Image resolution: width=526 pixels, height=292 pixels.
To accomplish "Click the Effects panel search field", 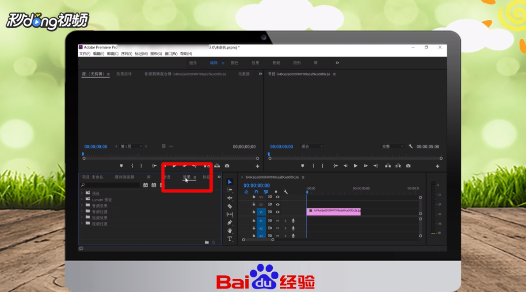I will pos(110,185).
